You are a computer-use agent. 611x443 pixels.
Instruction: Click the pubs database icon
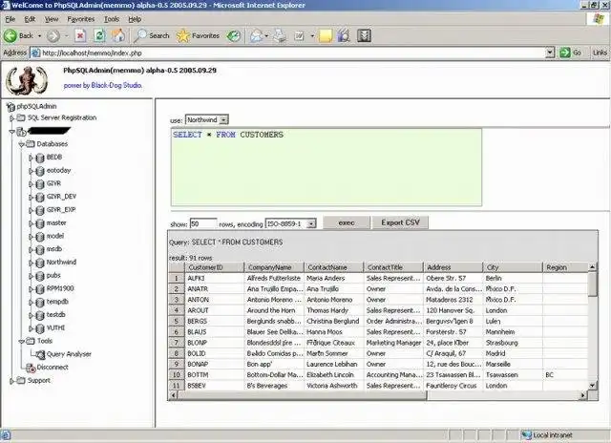point(39,275)
